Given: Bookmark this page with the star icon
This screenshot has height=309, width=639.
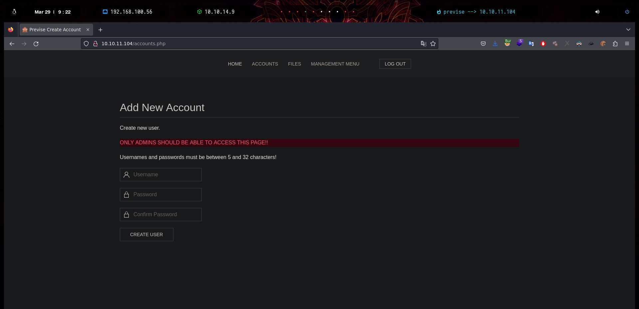Looking at the screenshot, I should point(433,44).
